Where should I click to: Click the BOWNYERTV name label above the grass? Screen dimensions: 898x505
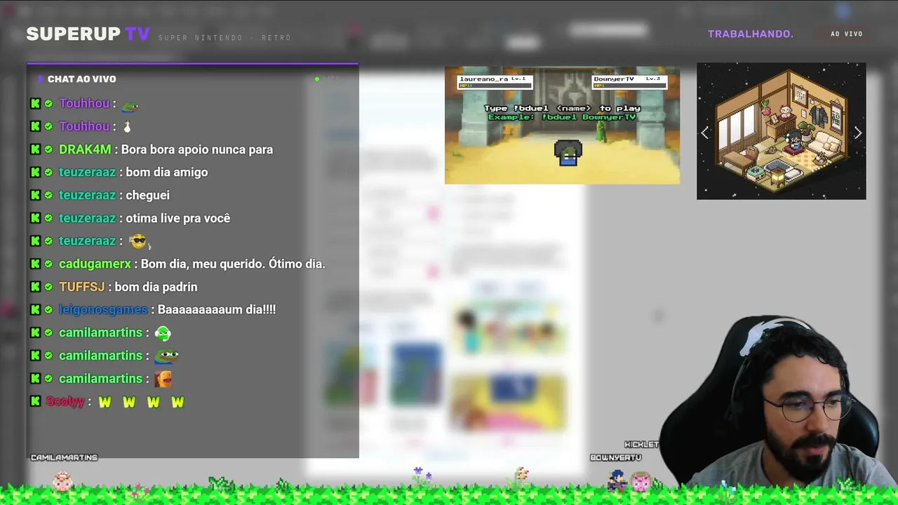tap(616, 457)
